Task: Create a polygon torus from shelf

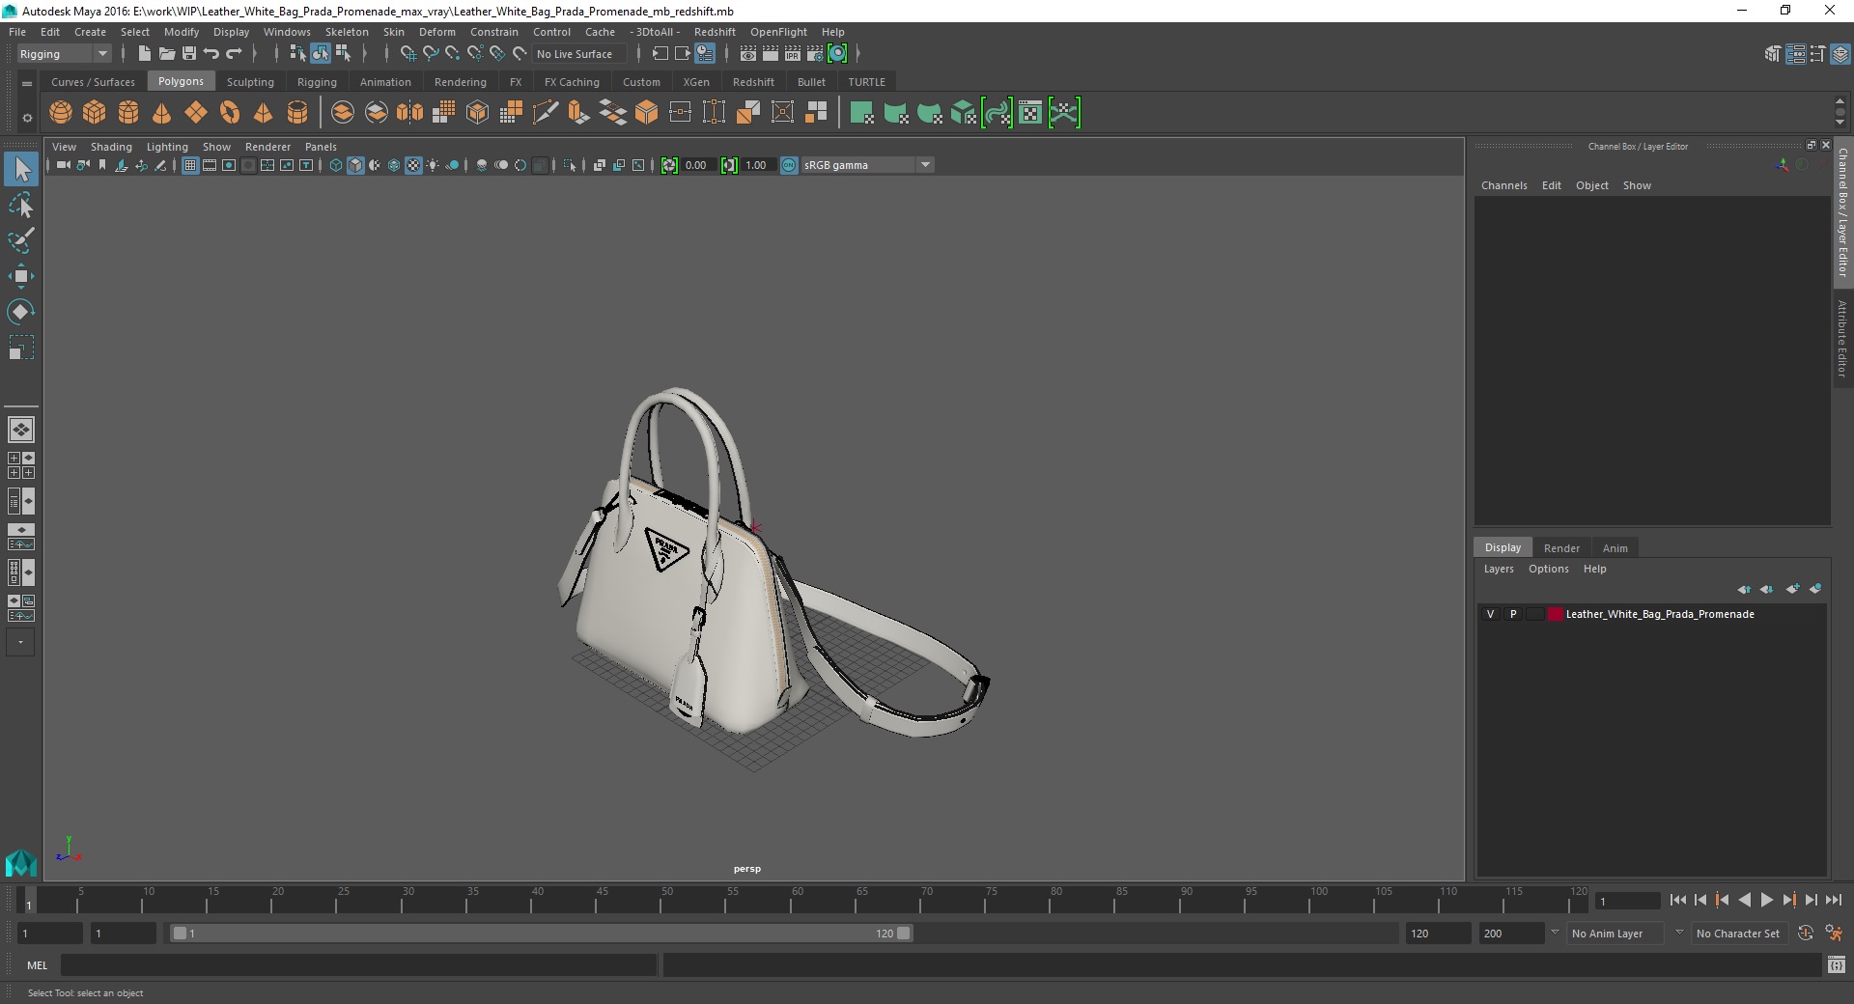Action: click(230, 113)
